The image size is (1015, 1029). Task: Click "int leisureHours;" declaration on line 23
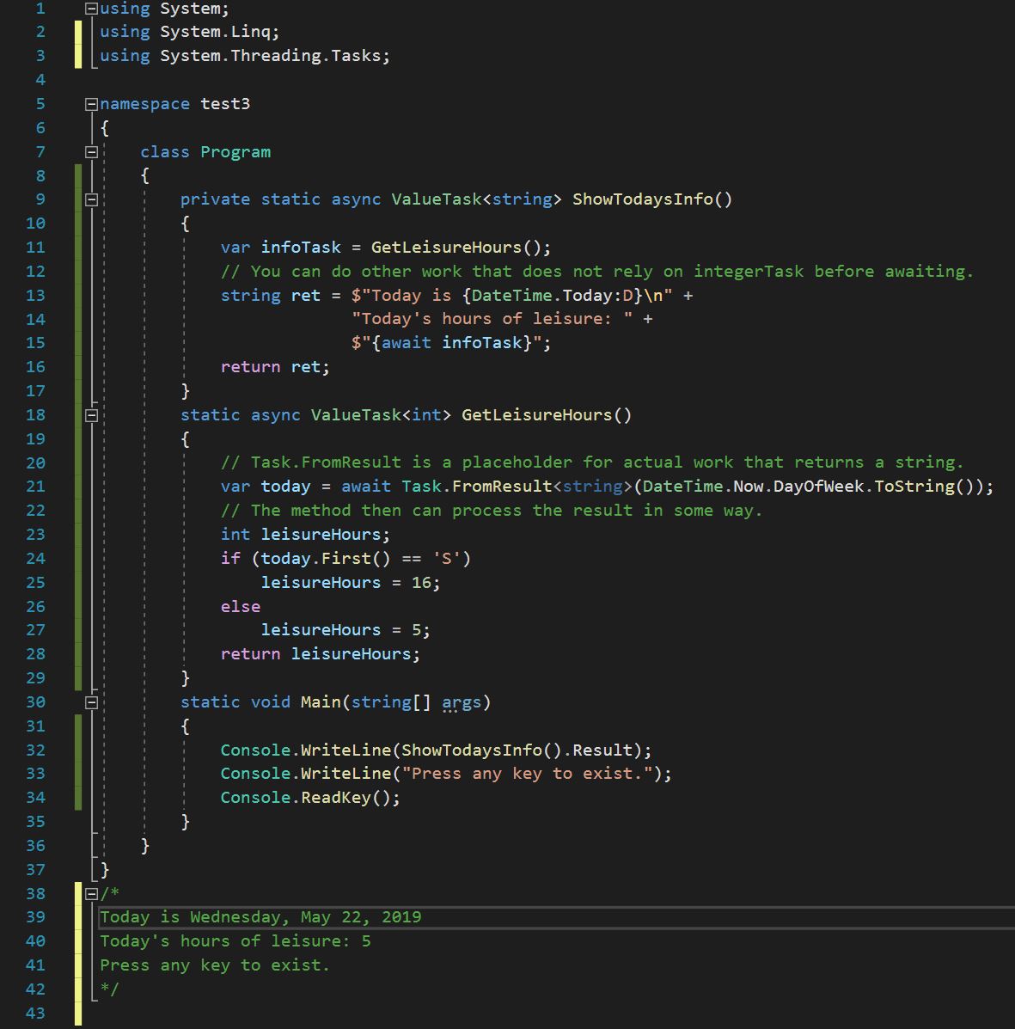click(x=305, y=534)
